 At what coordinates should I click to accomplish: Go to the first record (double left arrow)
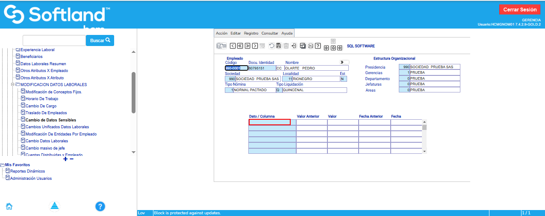240,46
